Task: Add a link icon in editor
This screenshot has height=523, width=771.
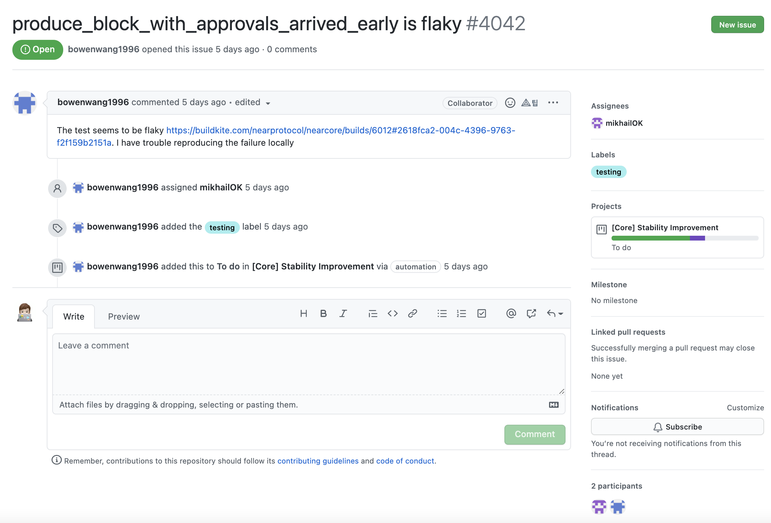Action: (x=412, y=313)
